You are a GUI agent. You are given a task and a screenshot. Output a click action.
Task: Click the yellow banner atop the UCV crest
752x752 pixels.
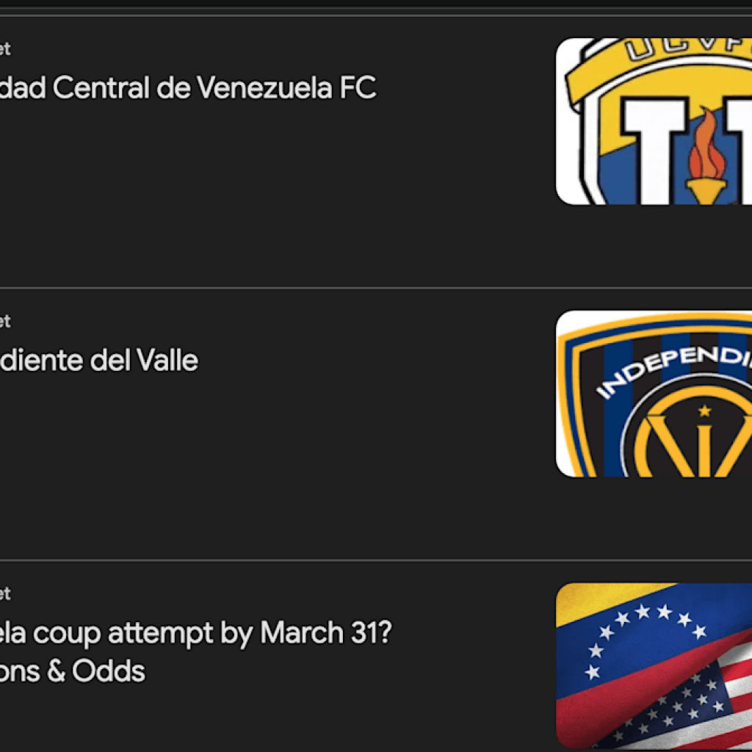661,60
